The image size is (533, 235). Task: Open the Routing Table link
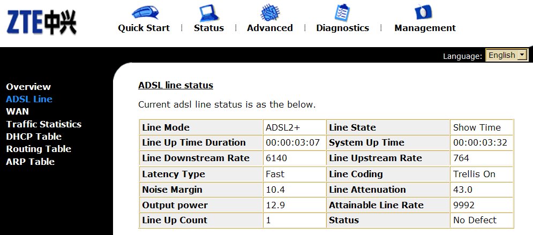[38, 149]
